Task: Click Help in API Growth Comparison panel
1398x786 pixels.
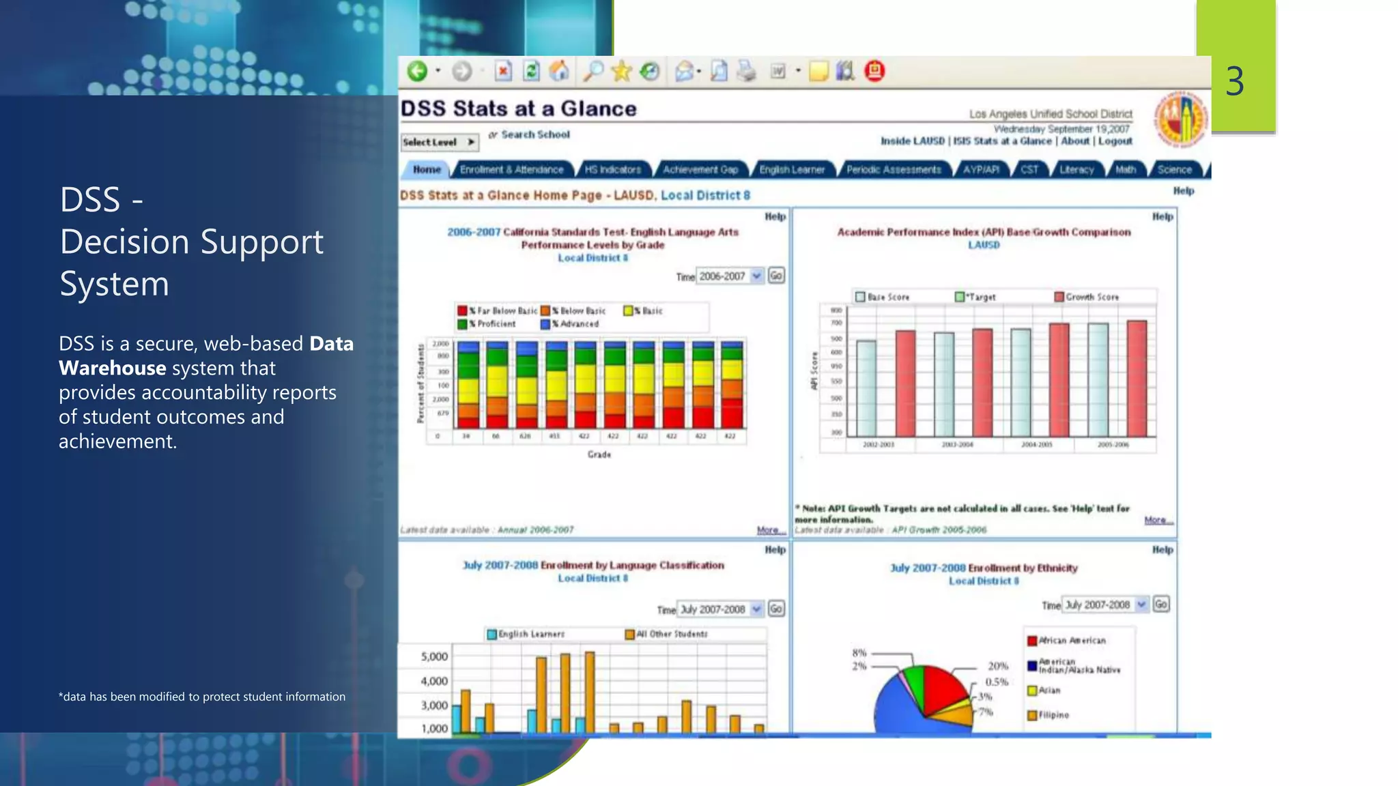Action: (1162, 216)
